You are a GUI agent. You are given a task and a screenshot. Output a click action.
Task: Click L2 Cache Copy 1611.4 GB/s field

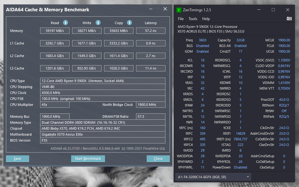(118, 56)
